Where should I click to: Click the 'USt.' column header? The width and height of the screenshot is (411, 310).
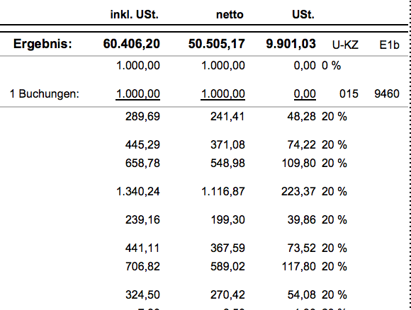click(x=303, y=14)
